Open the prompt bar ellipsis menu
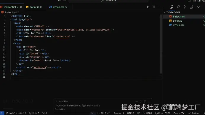 pos(137,101)
